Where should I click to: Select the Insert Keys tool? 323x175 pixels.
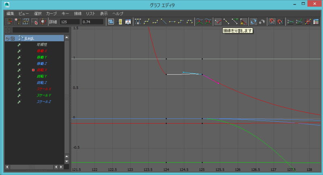17,22
